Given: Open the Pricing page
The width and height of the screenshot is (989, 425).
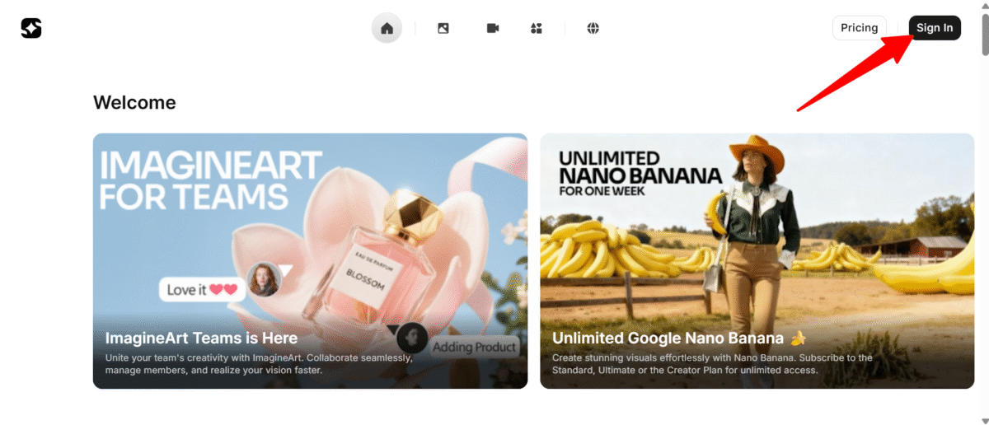Looking at the screenshot, I should [860, 28].
